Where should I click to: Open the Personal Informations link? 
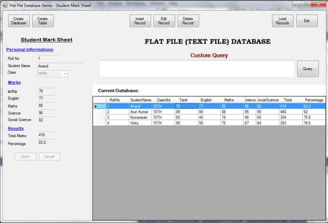tap(30, 50)
